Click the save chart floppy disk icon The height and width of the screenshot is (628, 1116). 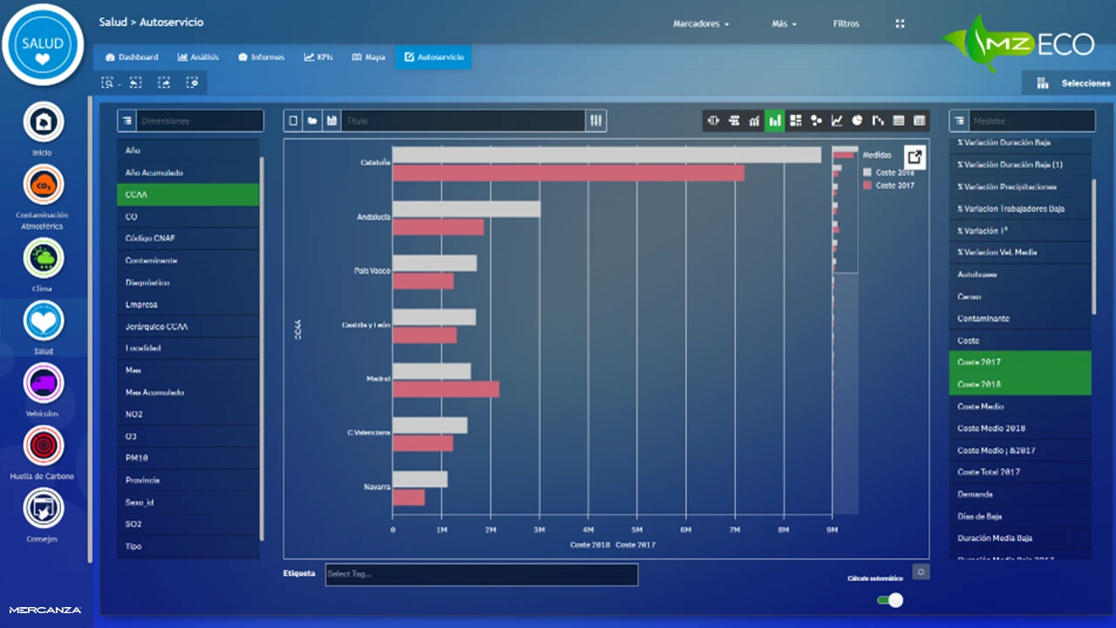pyautogui.click(x=331, y=121)
